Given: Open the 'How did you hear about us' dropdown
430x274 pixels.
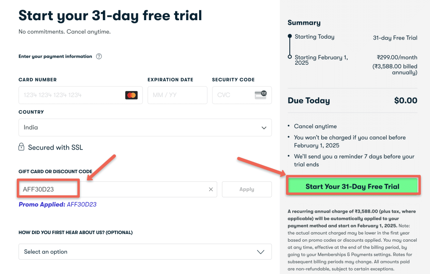Looking at the screenshot, I should (145, 251).
